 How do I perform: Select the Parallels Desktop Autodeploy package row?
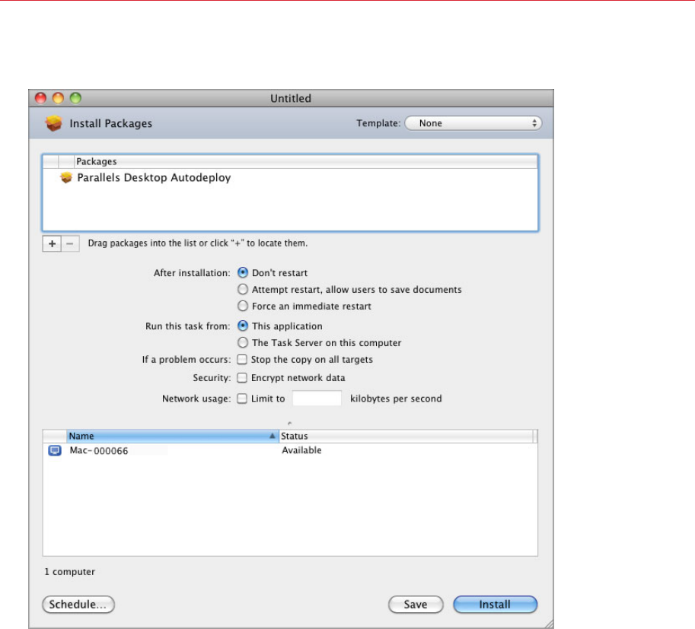click(x=290, y=178)
